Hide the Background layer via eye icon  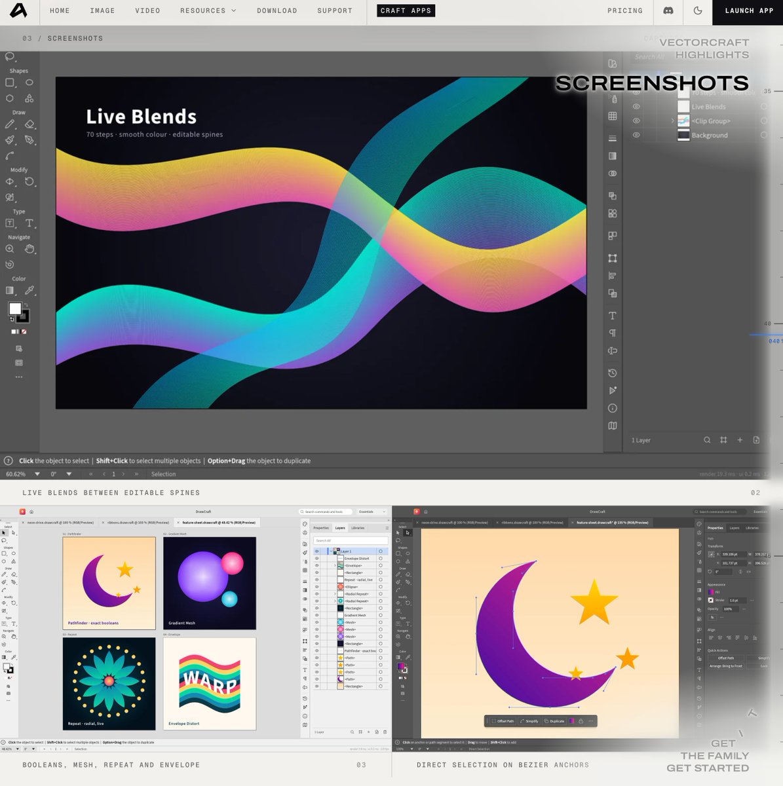[636, 135]
